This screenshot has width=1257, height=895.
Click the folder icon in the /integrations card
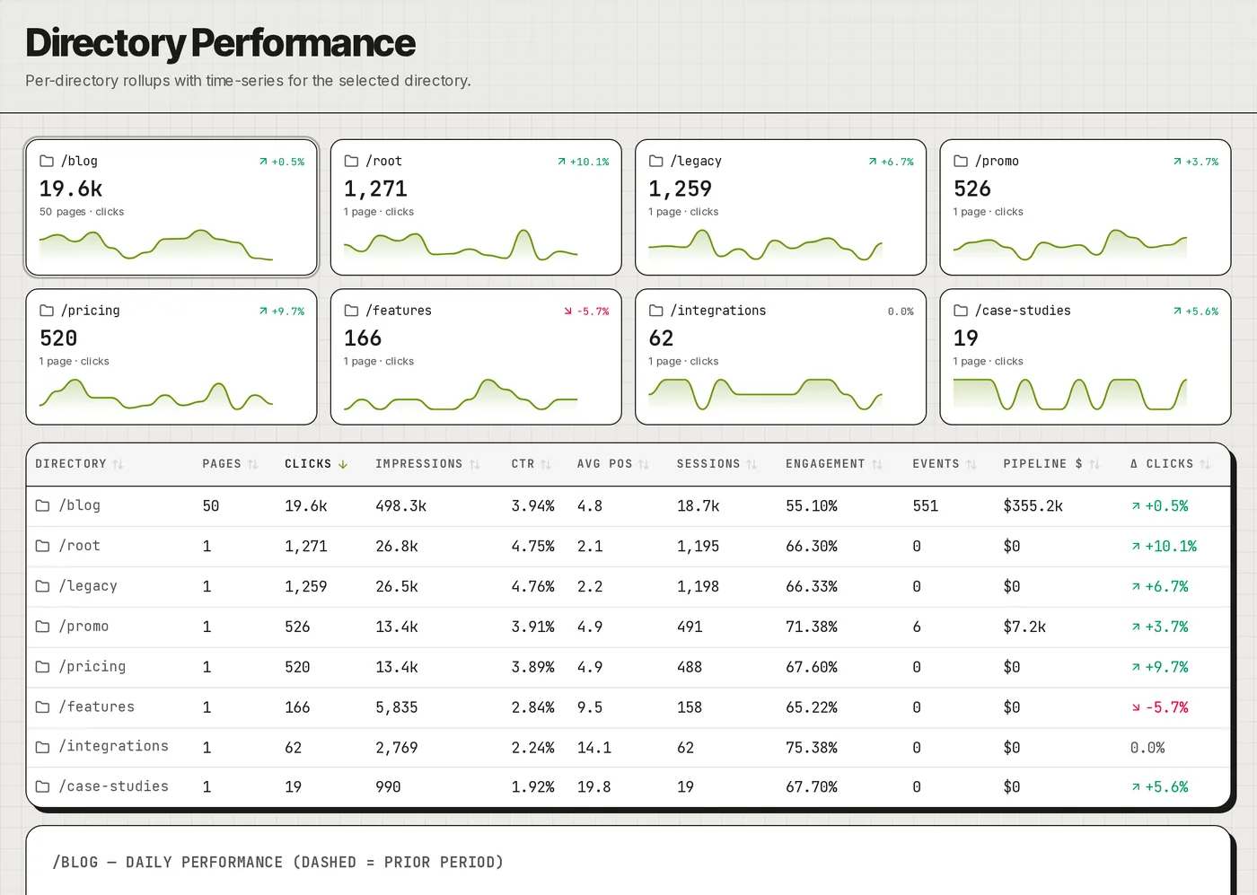pyautogui.click(x=656, y=311)
